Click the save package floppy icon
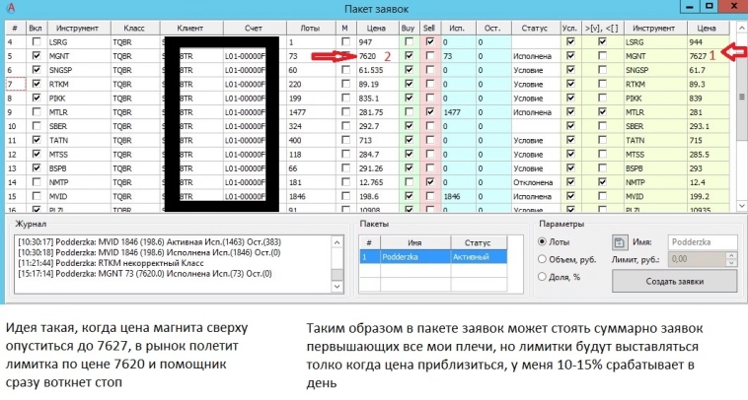The width and height of the screenshot is (748, 400). pyautogui.click(x=619, y=242)
